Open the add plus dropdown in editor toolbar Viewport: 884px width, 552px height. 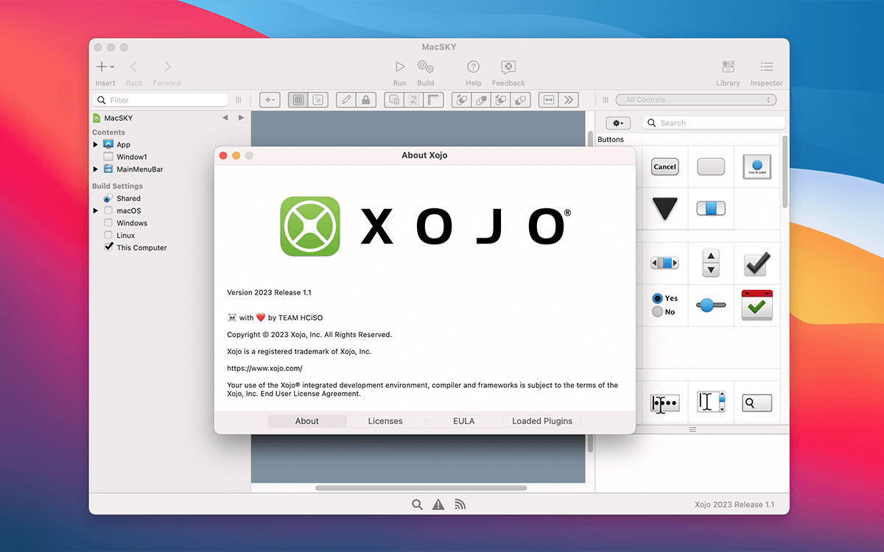coord(270,100)
